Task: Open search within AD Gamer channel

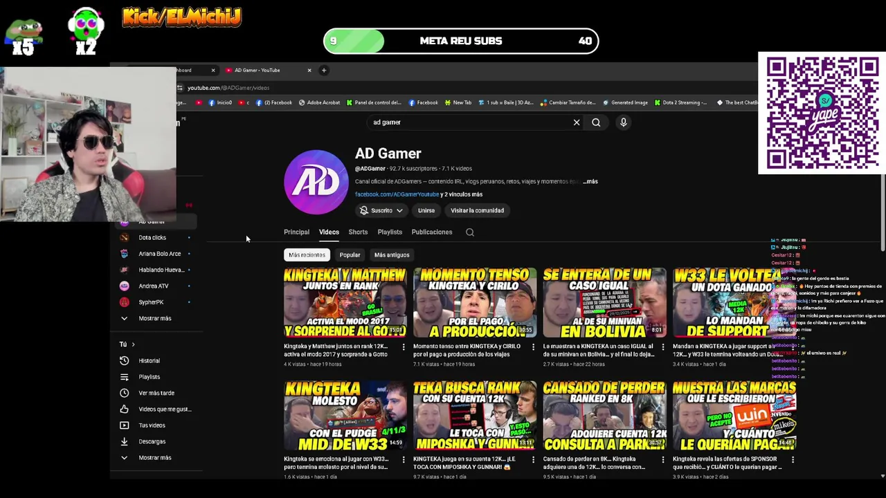Action: click(470, 232)
